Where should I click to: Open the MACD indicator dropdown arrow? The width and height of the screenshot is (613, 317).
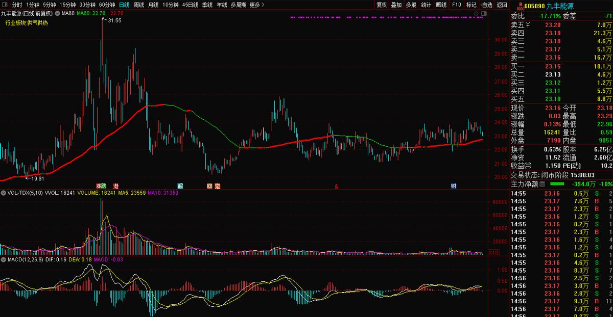click(x=3, y=260)
